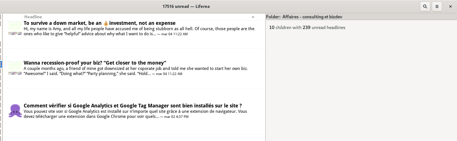
Task: Open the hamburger menu button
Action: click(437, 6)
